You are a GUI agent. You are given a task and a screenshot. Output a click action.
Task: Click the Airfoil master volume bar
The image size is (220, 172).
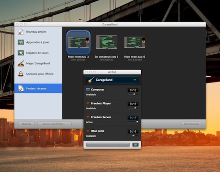pyautogui.click(x=108, y=145)
